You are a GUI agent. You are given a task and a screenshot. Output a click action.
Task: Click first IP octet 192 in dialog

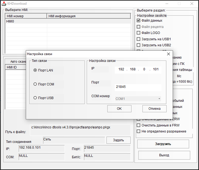click(x=121, y=69)
